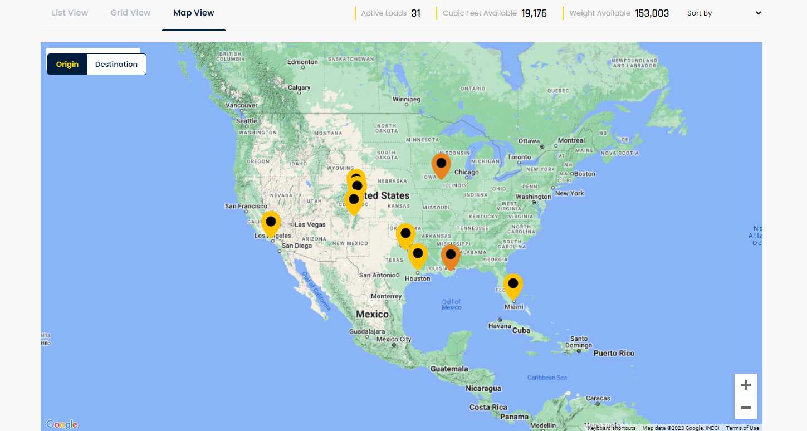The image size is (807, 431).
Task: Open the Terms of Use link
Action: coord(742,428)
